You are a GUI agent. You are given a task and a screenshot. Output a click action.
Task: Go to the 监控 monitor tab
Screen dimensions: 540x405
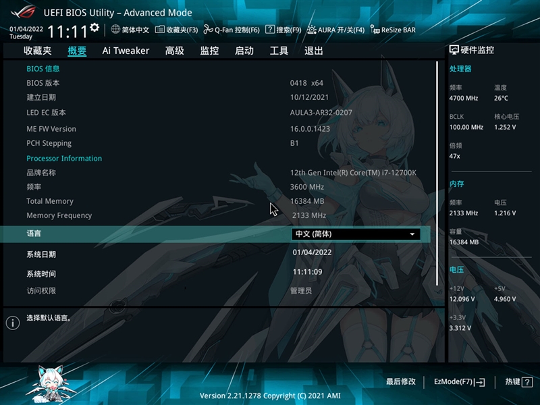pyautogui.click(x=209, y=51)
